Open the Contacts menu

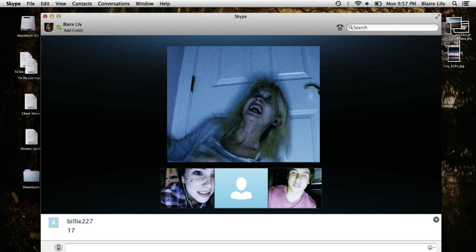pos(82,4)
